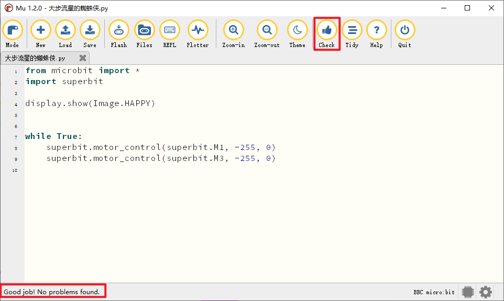The height and width of the screenshot is (301, 504).
Task: Click the BBC micro:bit mode label
Action: pyautogui.click(x=434, y=292)
